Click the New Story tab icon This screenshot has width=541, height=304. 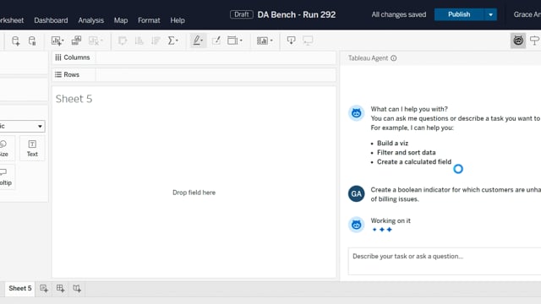[x=77, y=289]
